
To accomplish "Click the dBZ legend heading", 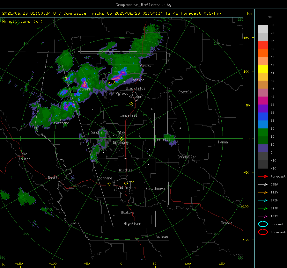I will coord(270,17).
